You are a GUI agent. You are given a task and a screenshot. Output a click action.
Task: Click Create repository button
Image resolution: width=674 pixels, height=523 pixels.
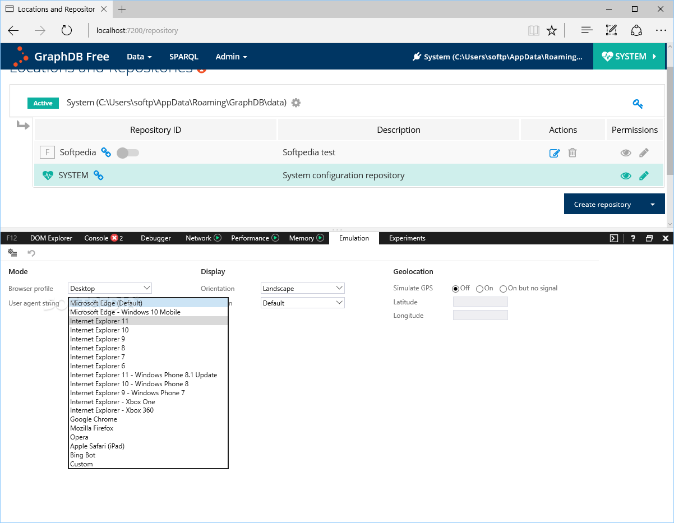(602, 204)
